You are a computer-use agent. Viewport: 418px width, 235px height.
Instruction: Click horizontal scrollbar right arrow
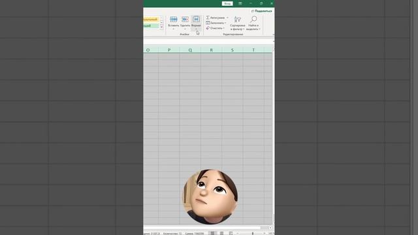[270, 228]
